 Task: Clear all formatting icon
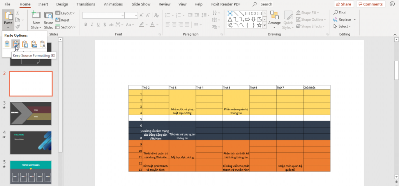click(157, 15)
